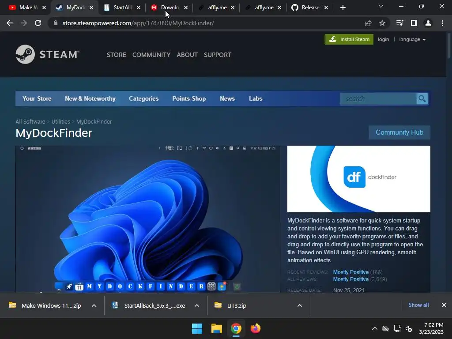
Task: Click the Steam search magnifier button
Action: click(422, 98)
